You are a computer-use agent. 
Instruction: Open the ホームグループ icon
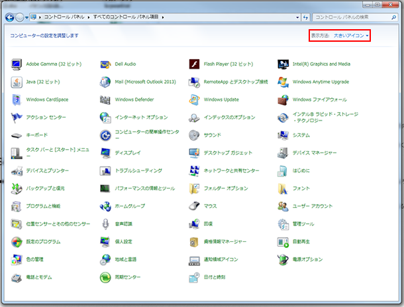pyautogui.click(x=105, y=206)
